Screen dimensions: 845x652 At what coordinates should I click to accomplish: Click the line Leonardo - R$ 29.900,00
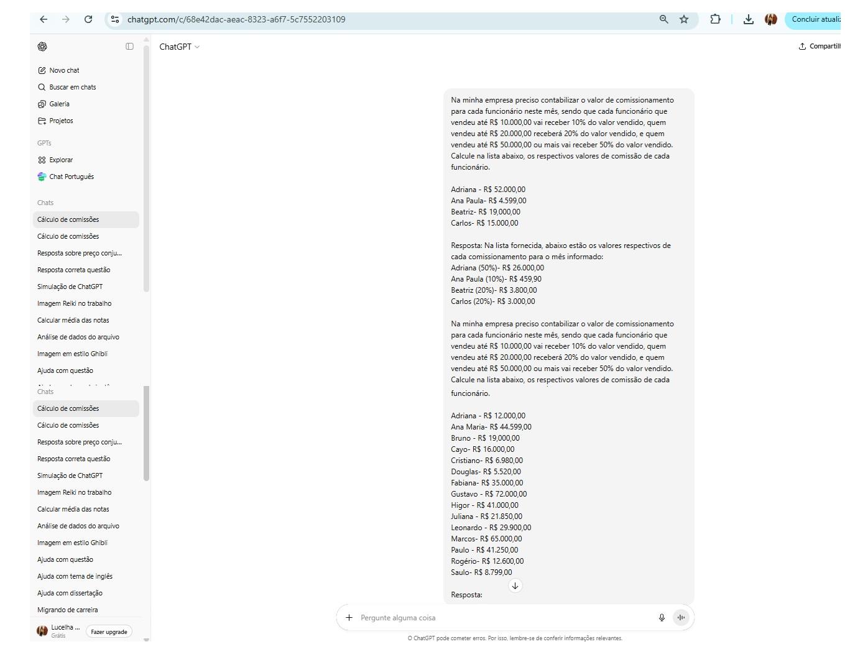[491, 528]
